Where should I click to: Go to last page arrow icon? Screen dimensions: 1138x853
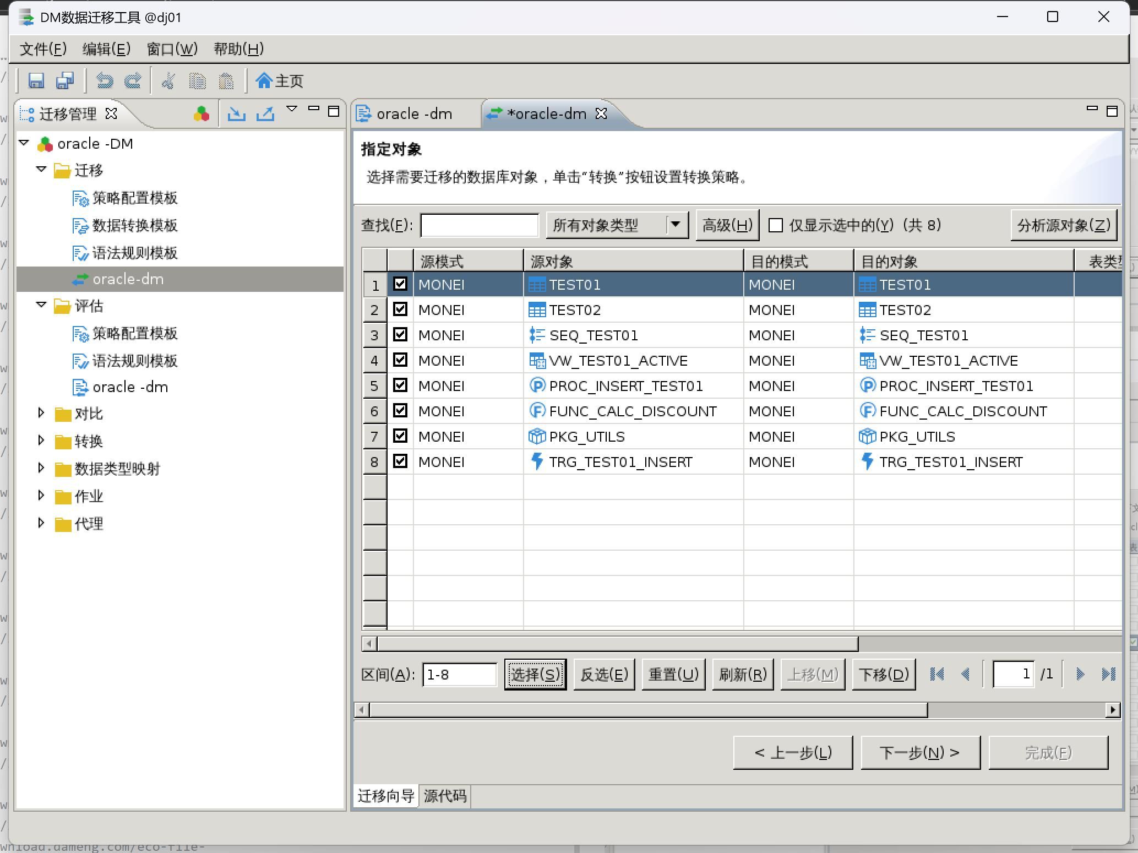point(1108,674)
